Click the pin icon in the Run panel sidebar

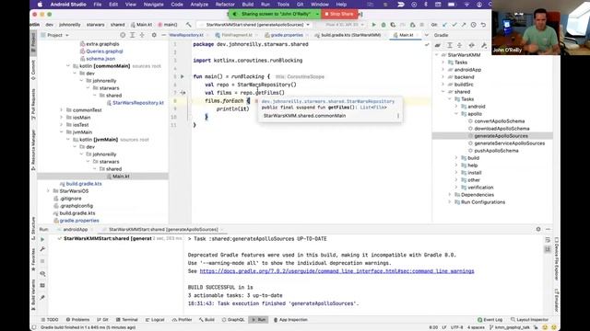[x=42, y=298]
